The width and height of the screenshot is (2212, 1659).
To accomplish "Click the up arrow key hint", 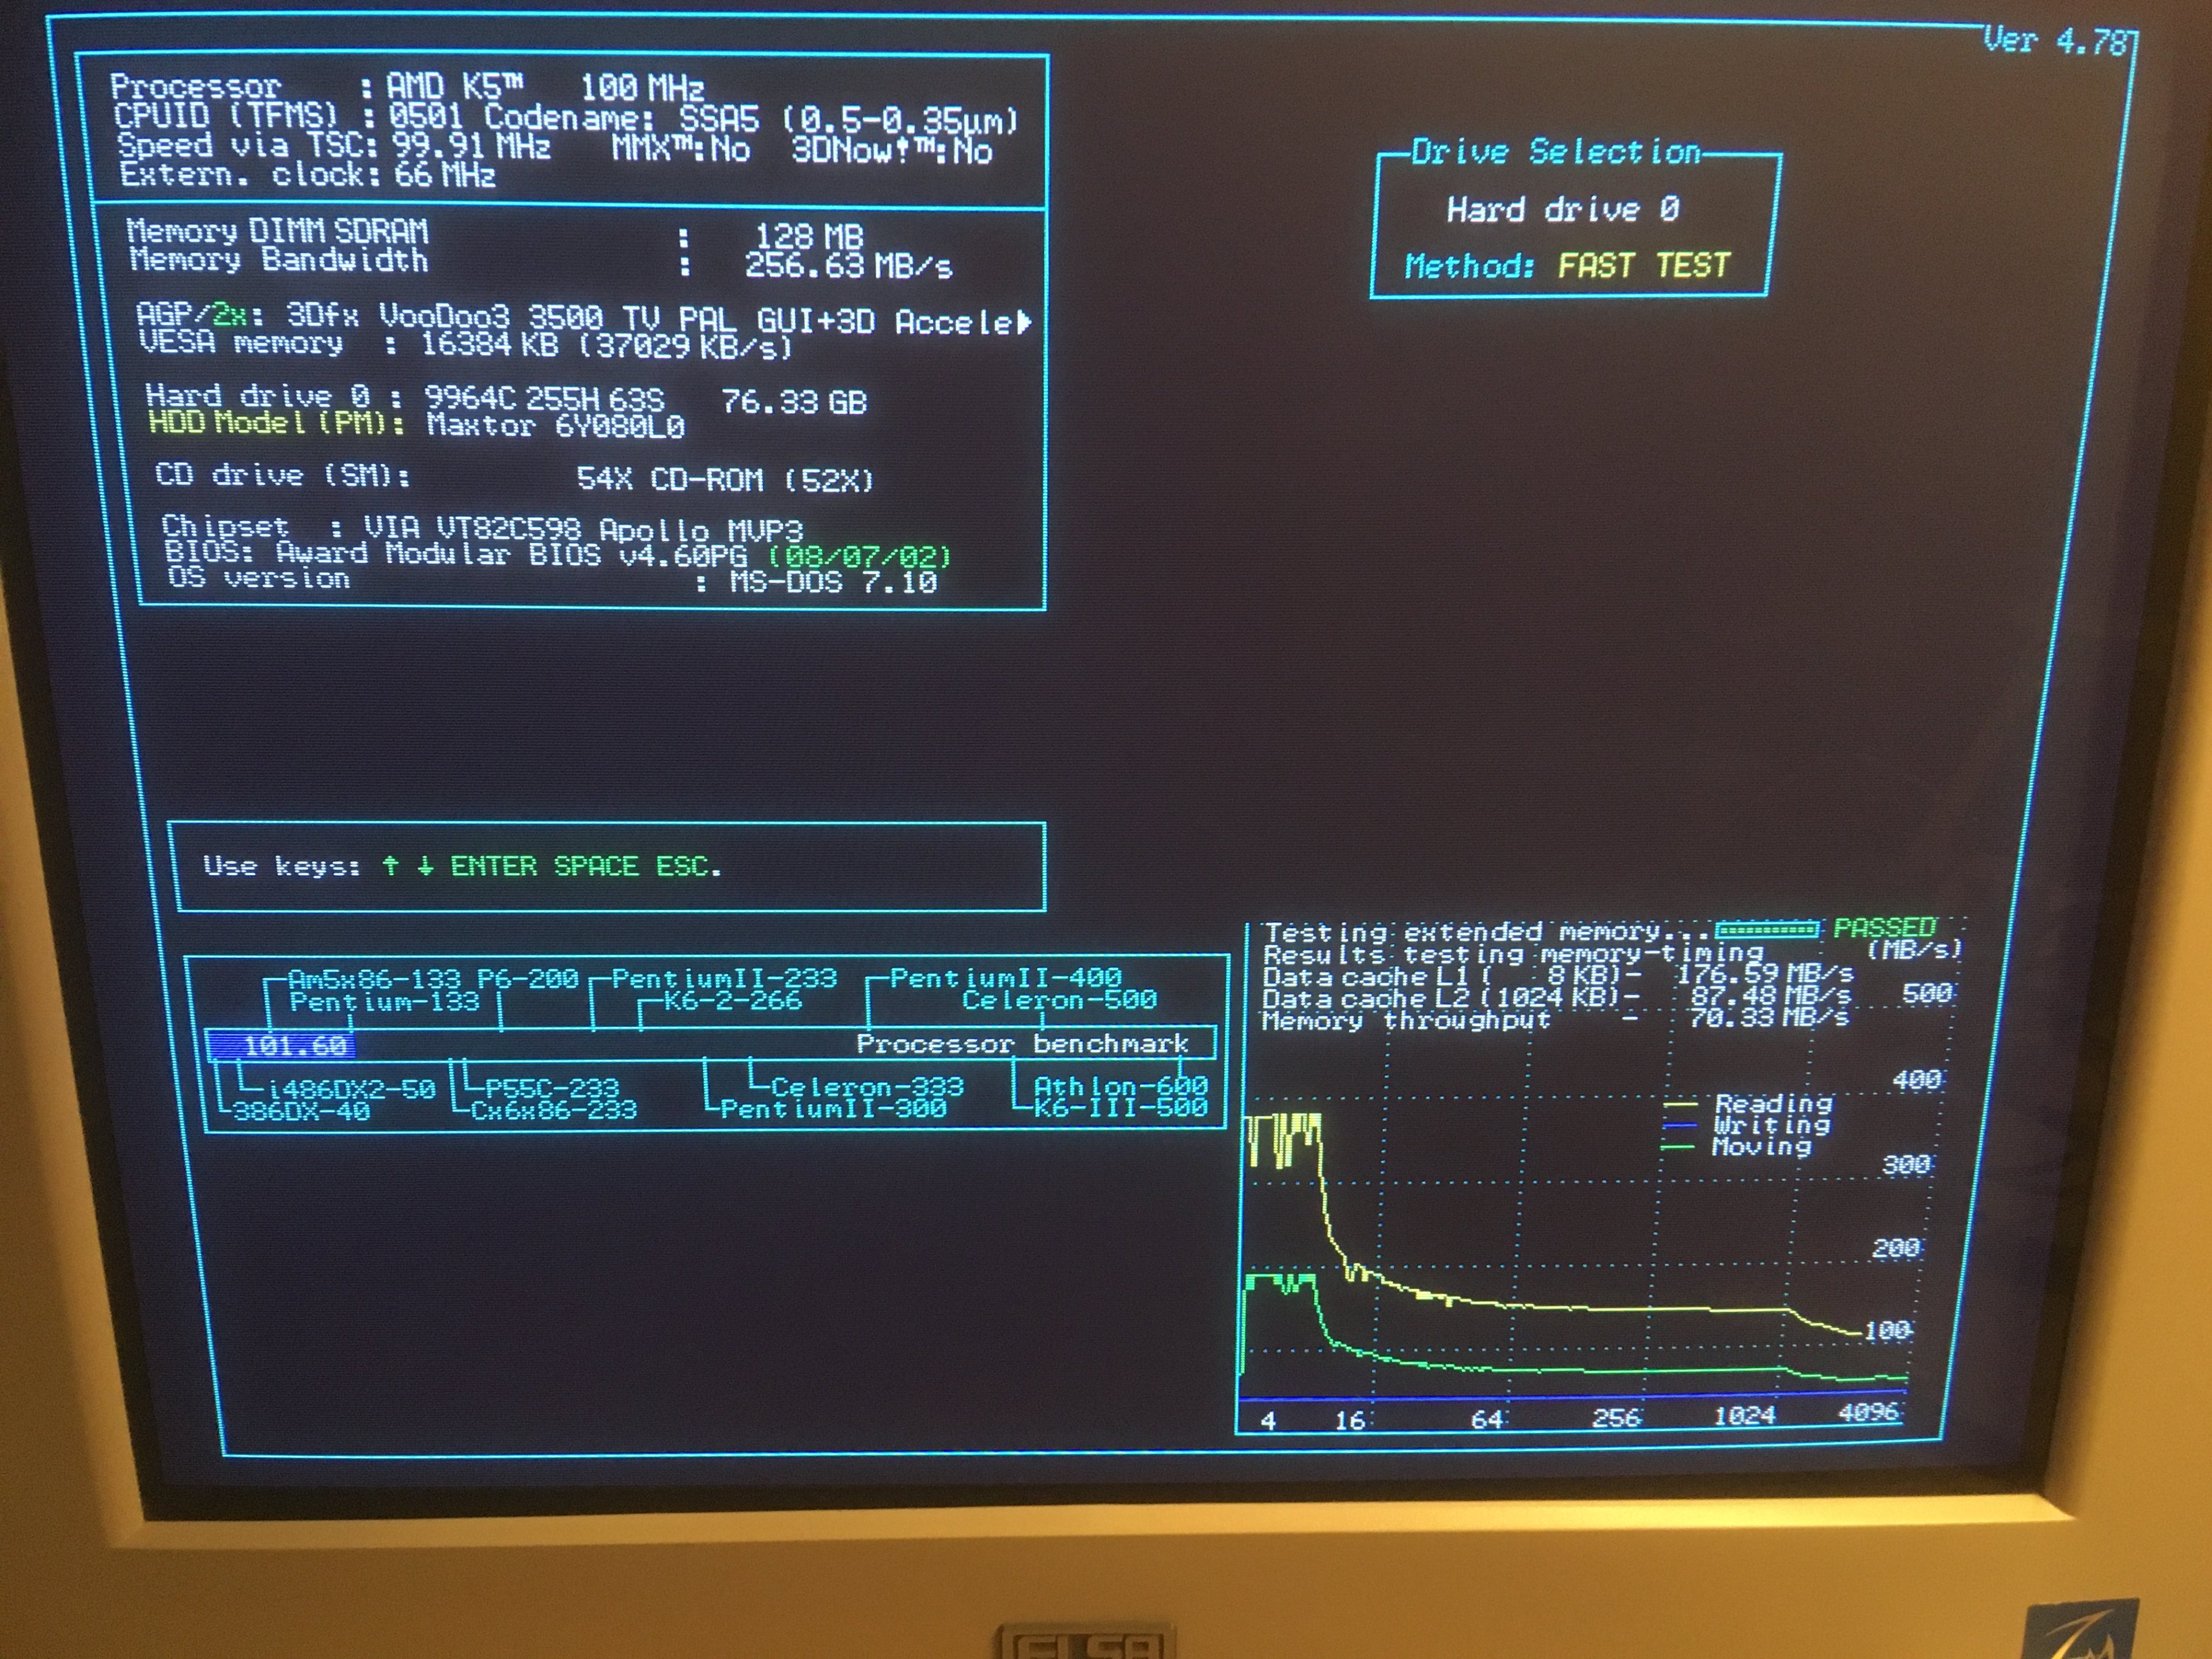I will pyautogui.click(x=390, y=866).
